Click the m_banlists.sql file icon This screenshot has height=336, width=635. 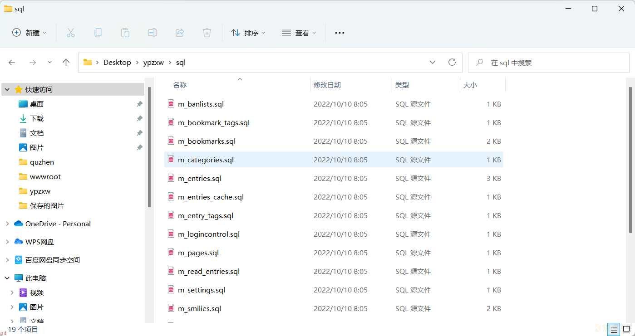tap(171, 104)
